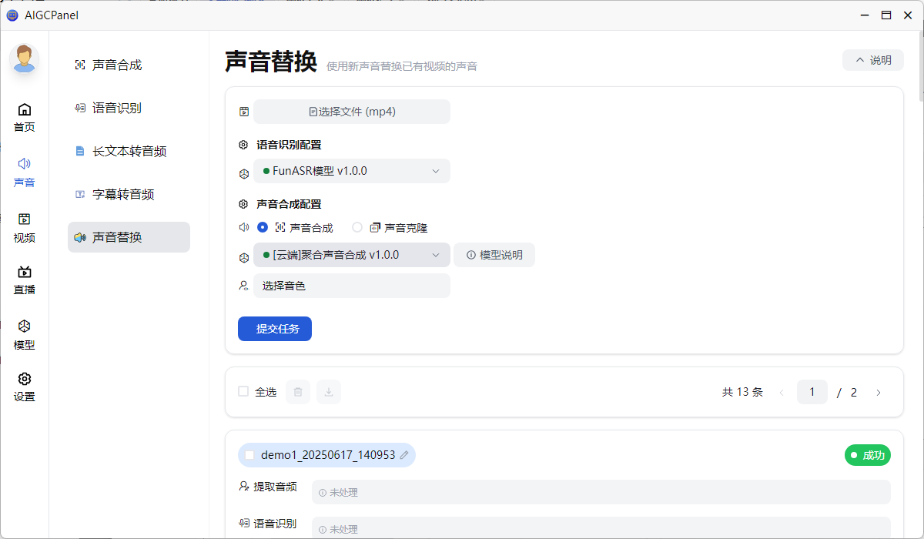The image size is (924, 539).
Task: Open the 聚合声音合成 model dropdown
Action: click(x=352, y=255)
